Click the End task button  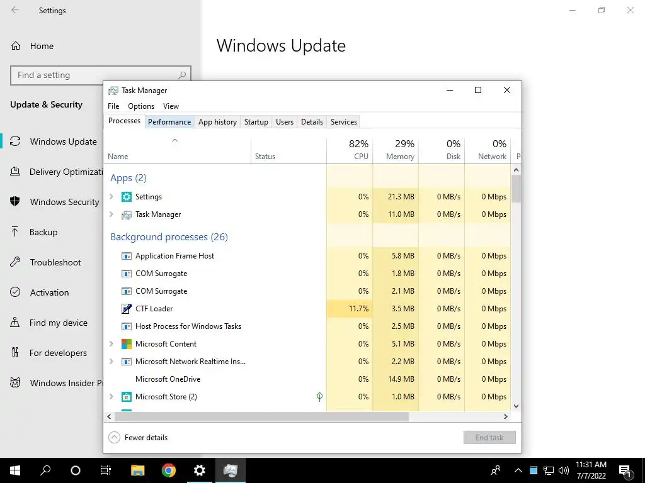[489, 438]
